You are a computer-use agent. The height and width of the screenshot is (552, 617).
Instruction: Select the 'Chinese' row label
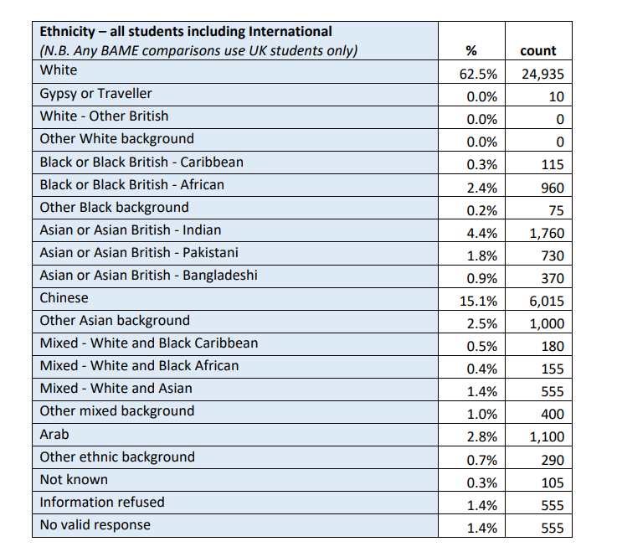[x=64, y=297]
